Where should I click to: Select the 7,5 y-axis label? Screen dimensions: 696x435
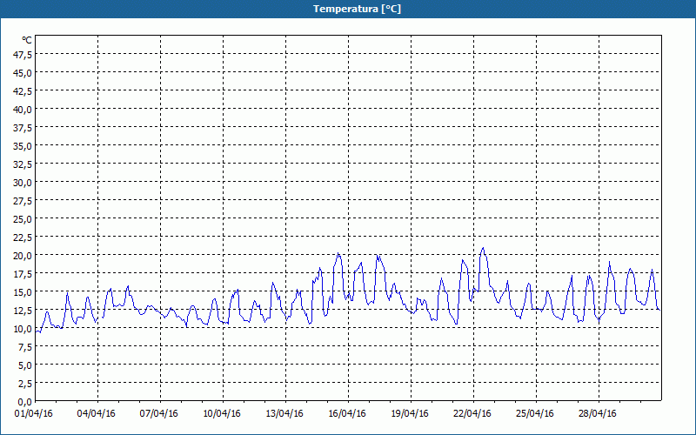[x=25, y=347]
